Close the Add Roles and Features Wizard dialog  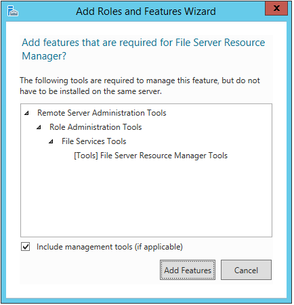point(276,8)
